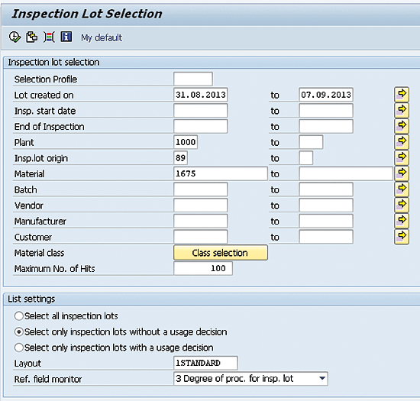Open the Class selection button
Screen dimensions: 420x401
click(221, 253)
